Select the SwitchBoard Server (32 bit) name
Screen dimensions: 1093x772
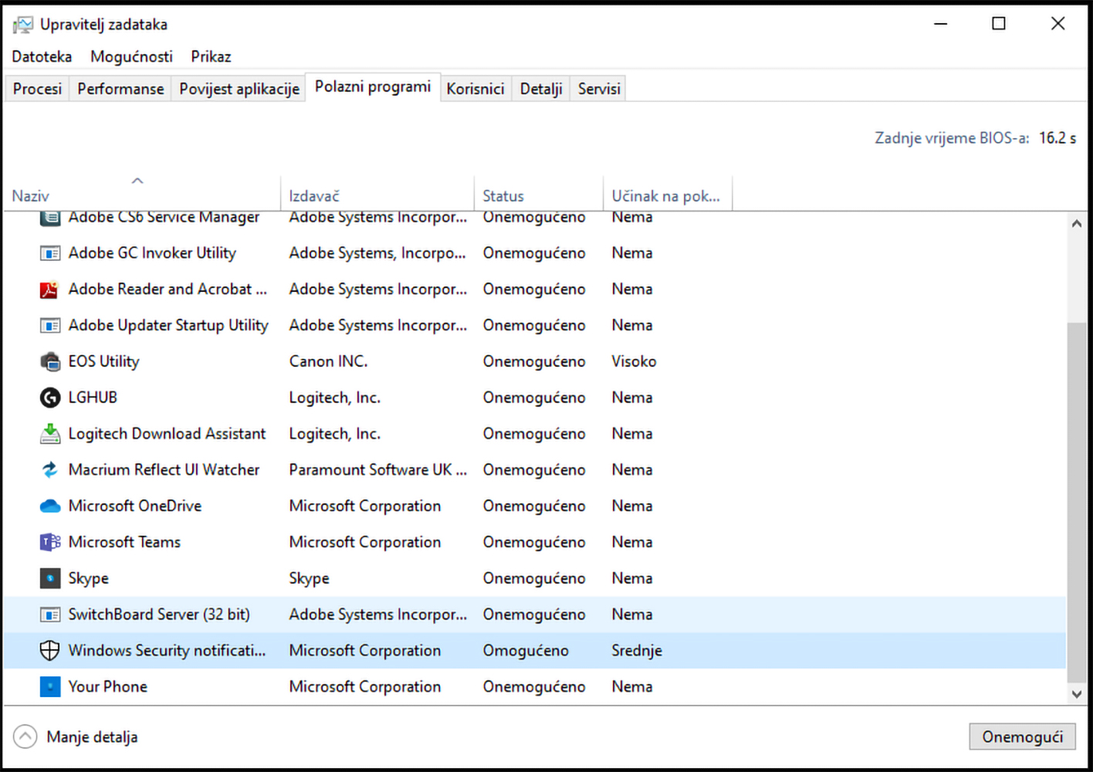tap(159, 615)
